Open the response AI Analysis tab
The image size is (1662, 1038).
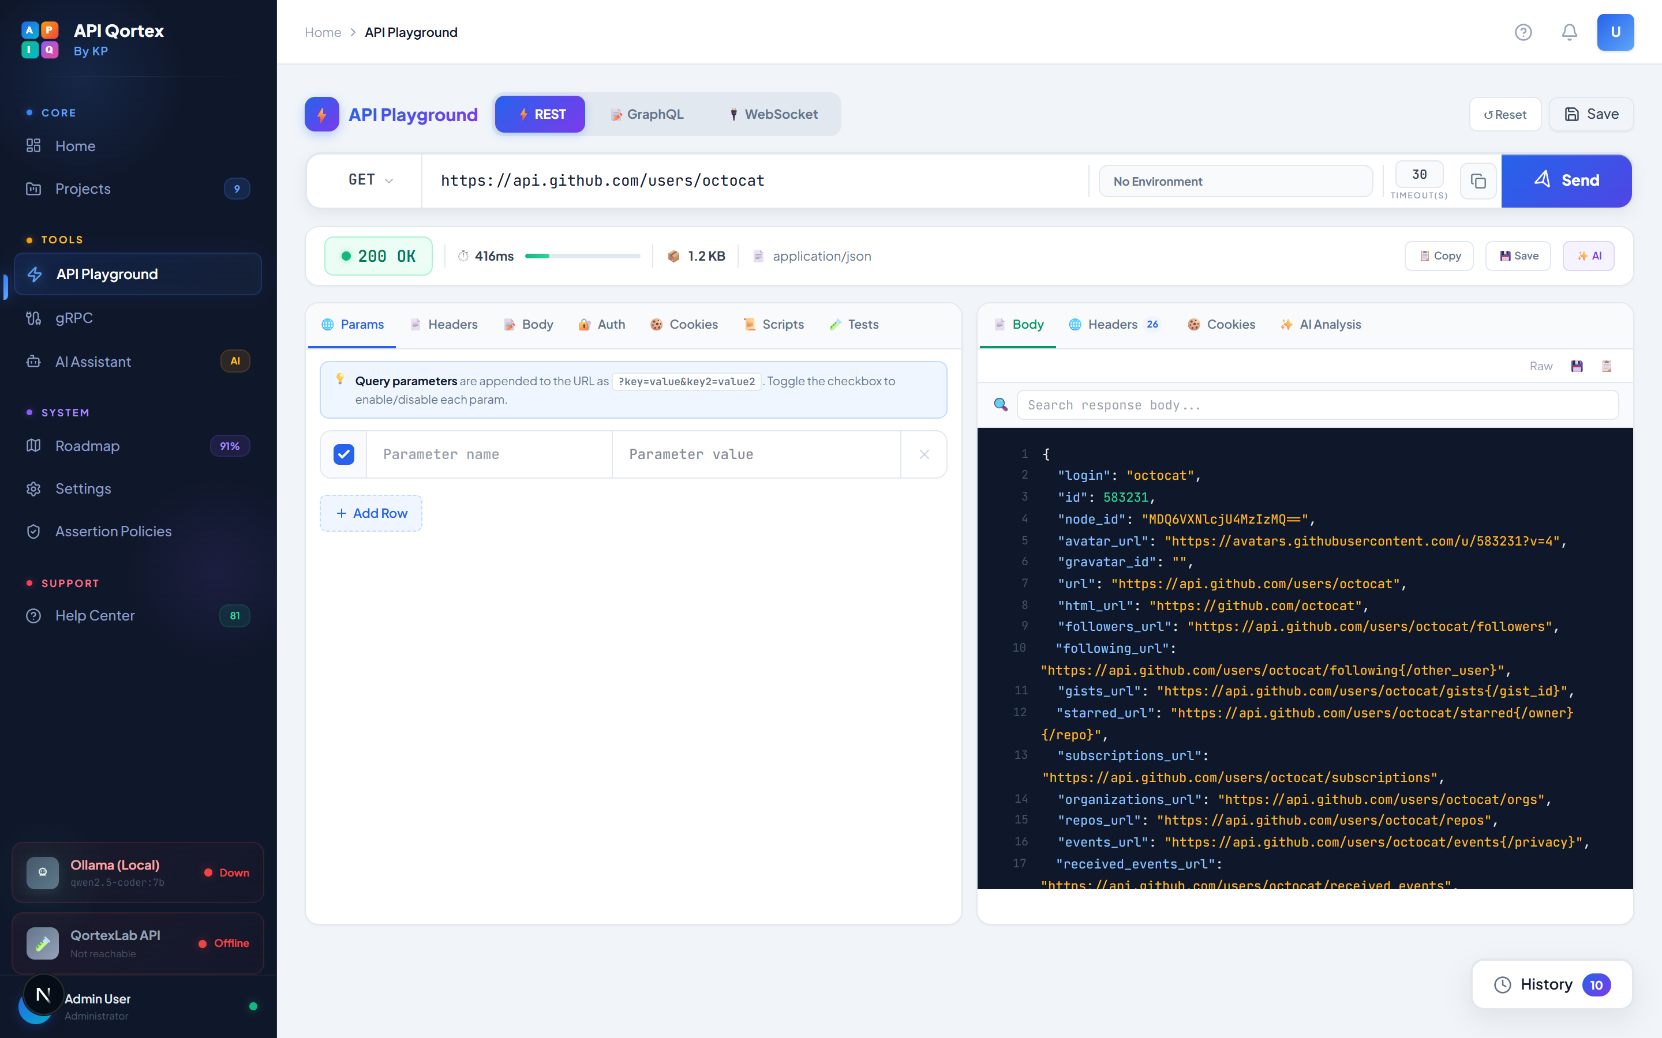(x=1320, y=325)
